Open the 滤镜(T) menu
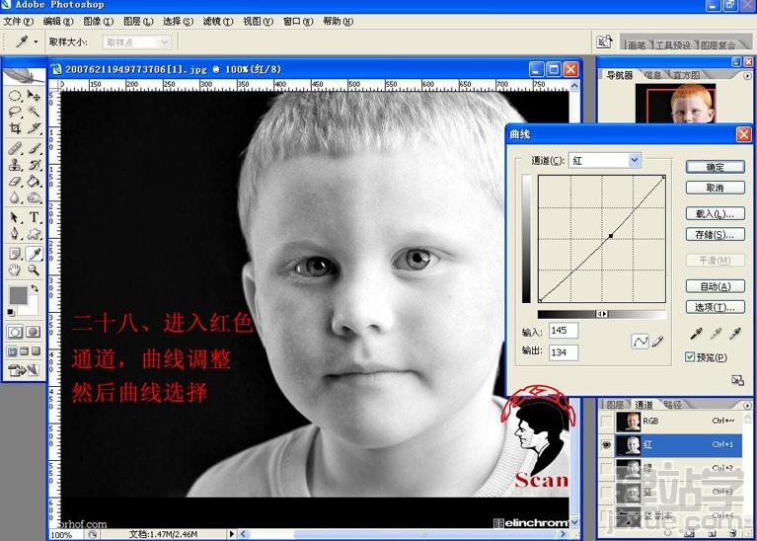Screen dimensions: 757x541 tap(218, 22)
